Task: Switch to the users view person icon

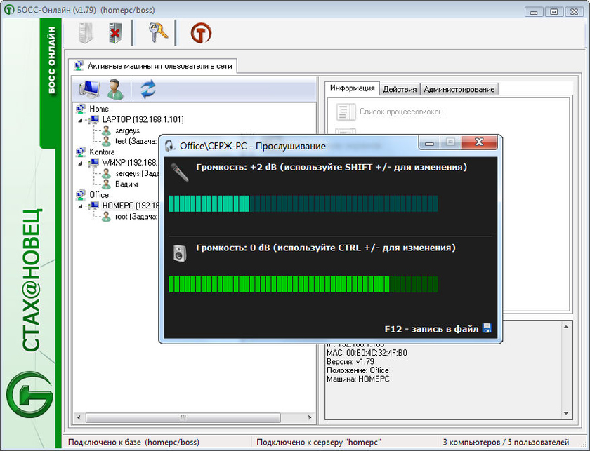Action: tap(116, 89)
